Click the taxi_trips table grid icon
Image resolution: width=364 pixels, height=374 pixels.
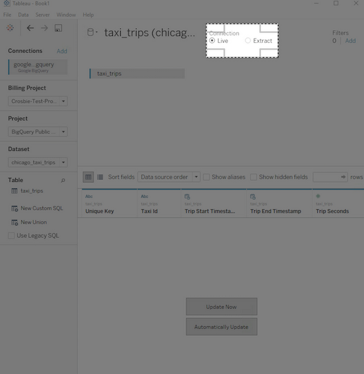tap(14, 191)
